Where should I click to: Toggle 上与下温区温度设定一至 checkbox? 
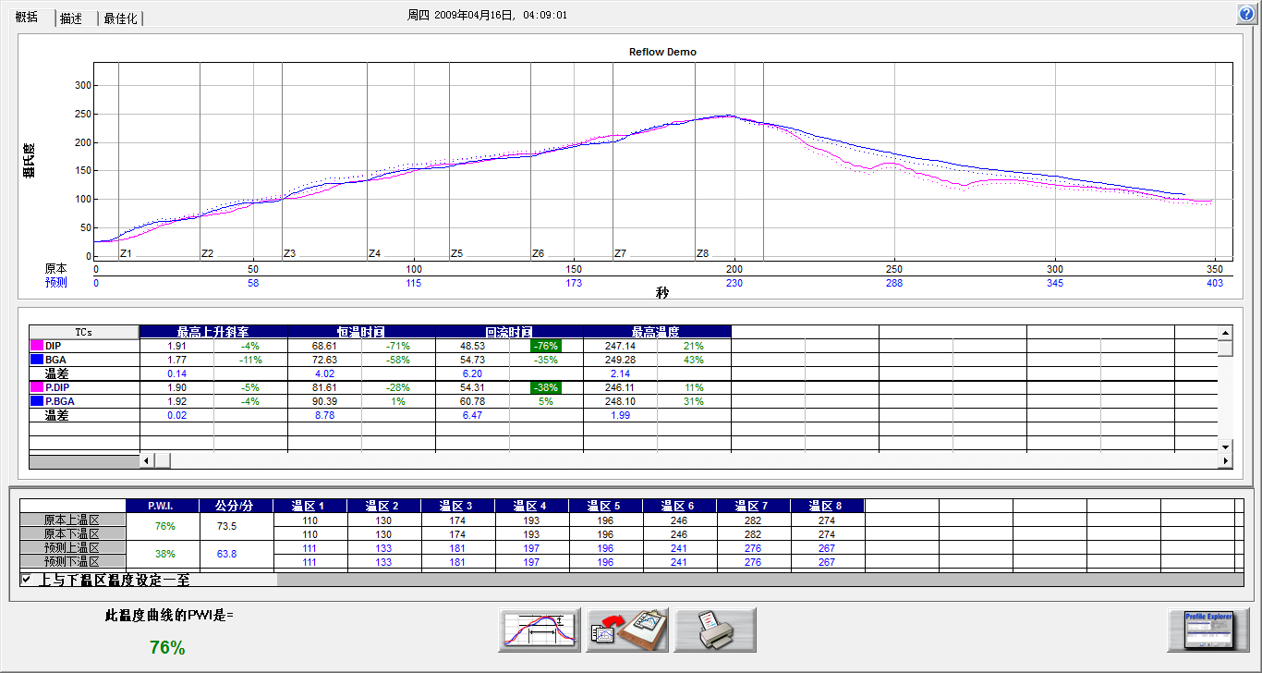[x=27, y=580]
